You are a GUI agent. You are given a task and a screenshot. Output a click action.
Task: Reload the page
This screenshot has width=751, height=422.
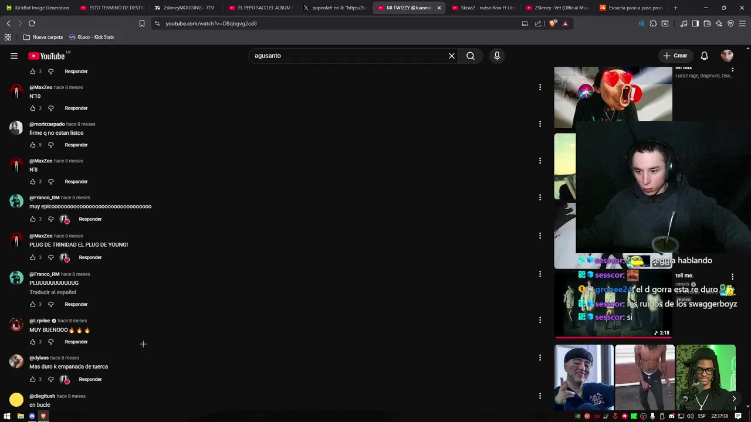point(32,23)
